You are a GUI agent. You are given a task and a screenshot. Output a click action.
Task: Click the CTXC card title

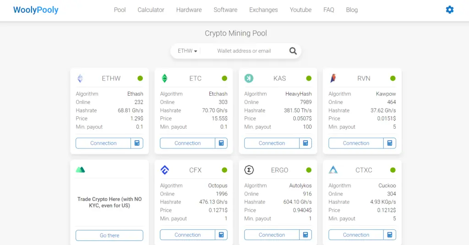coord(364,170)
